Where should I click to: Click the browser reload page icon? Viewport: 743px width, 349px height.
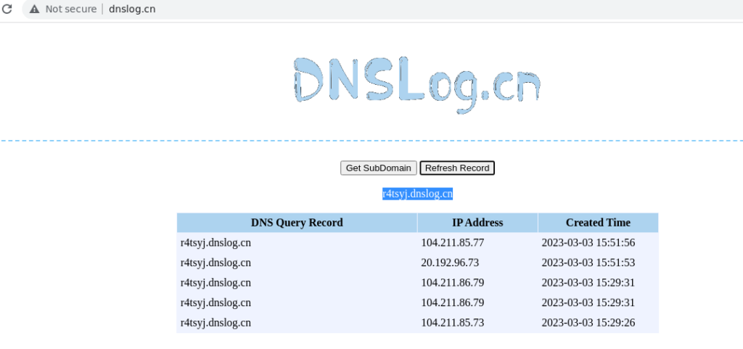click(7, 9)
